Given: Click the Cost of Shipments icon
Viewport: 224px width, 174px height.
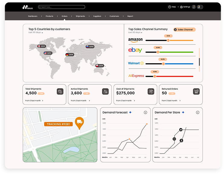Looking at the screenshot, I should point(151,92).
